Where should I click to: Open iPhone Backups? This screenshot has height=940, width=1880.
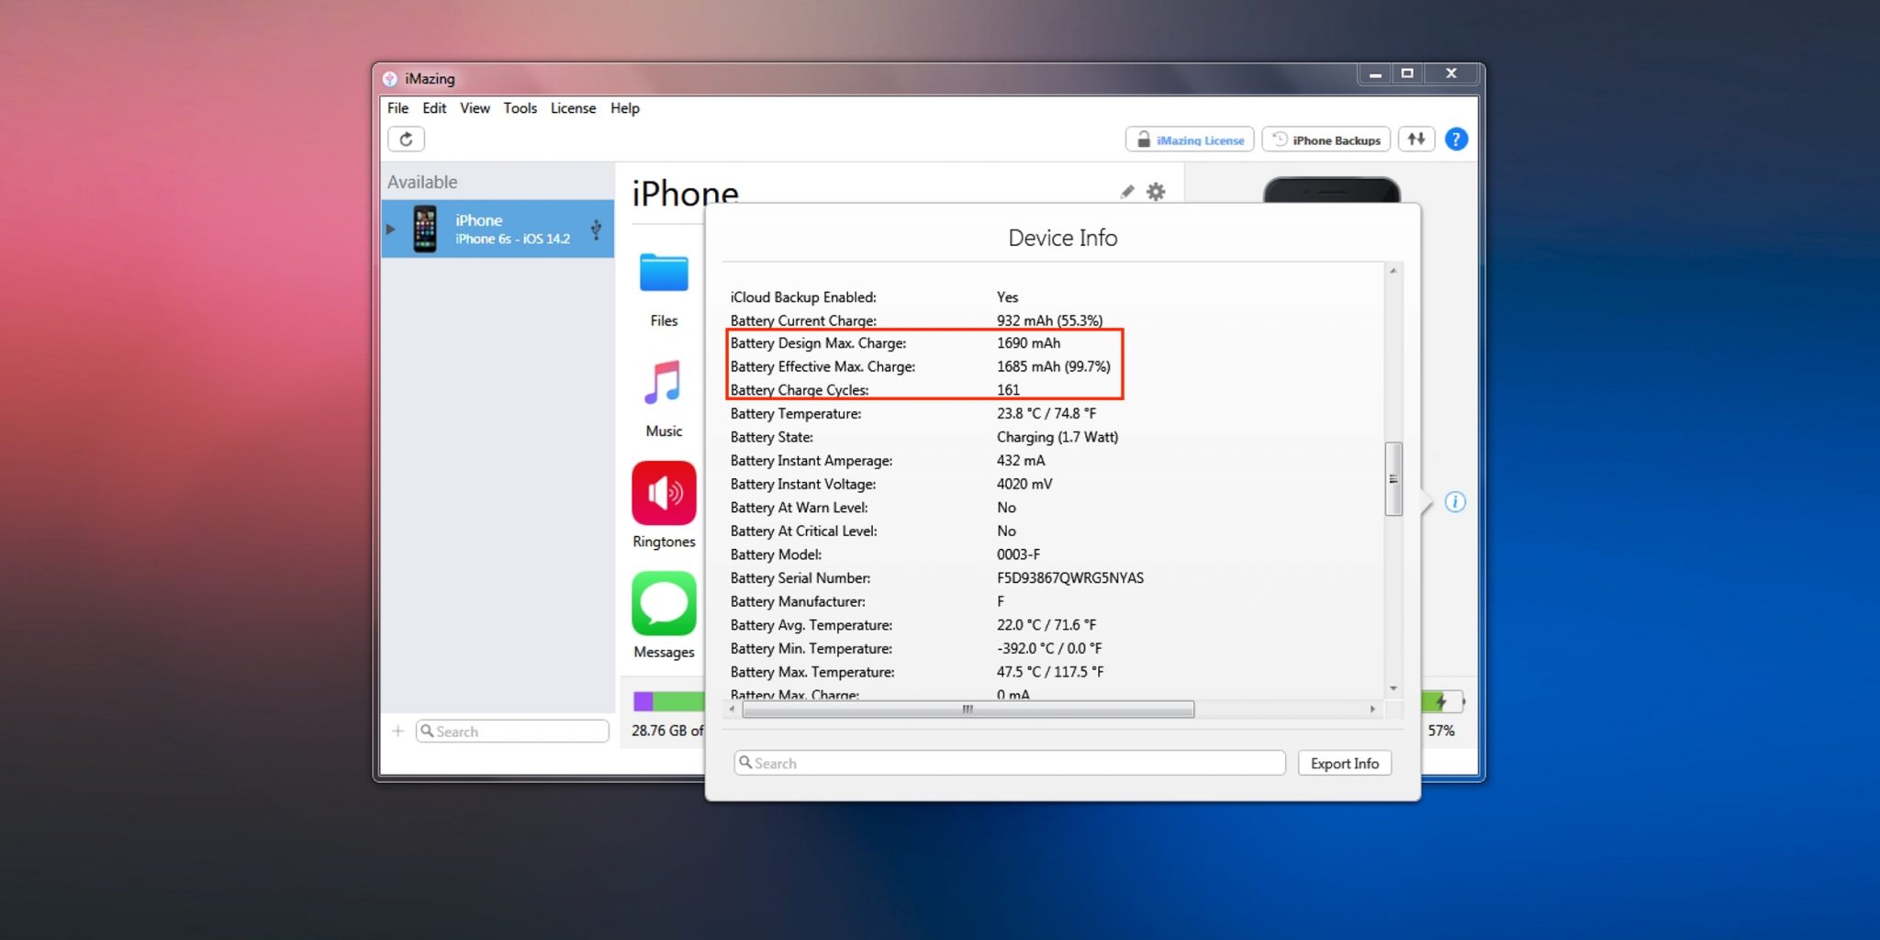click(1326, 140)
